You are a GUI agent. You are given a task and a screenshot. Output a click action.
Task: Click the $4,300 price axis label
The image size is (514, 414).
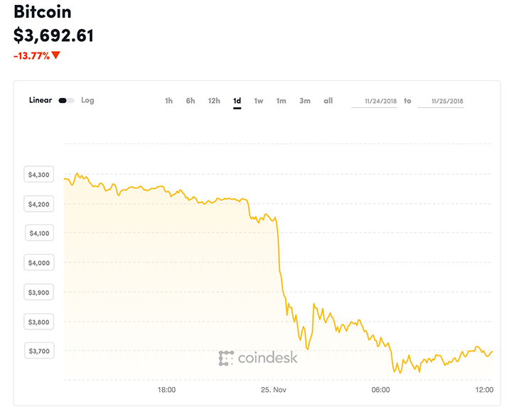pos(38,174)
